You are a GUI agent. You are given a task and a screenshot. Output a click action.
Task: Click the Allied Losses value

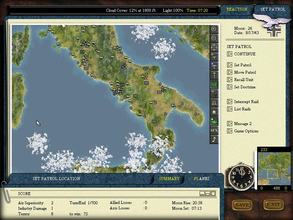[x=145, y=203]
